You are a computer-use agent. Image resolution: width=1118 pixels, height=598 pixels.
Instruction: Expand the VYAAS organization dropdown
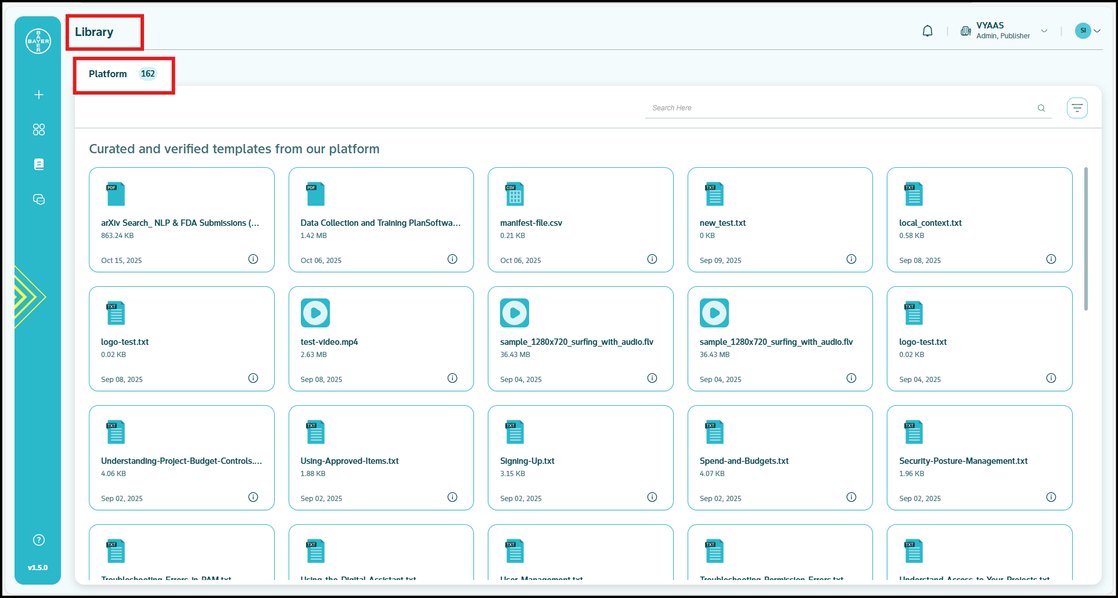coord(1044,31)
